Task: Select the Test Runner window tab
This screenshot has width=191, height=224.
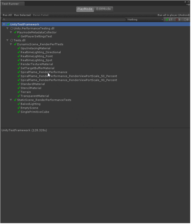Action: 12,4
